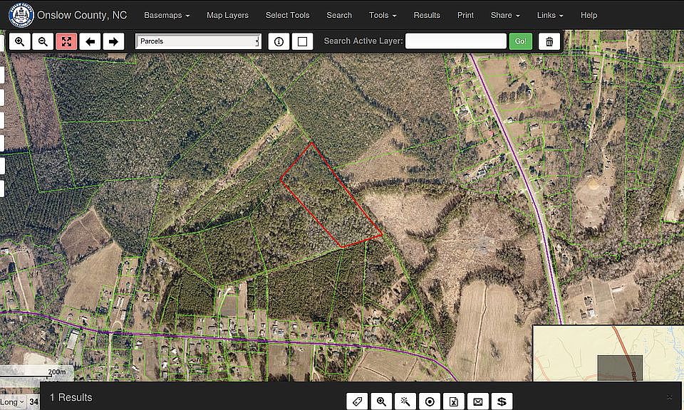Open the Links dropdown menu
The height and width of the screenshot is (410, 684).
549,15
